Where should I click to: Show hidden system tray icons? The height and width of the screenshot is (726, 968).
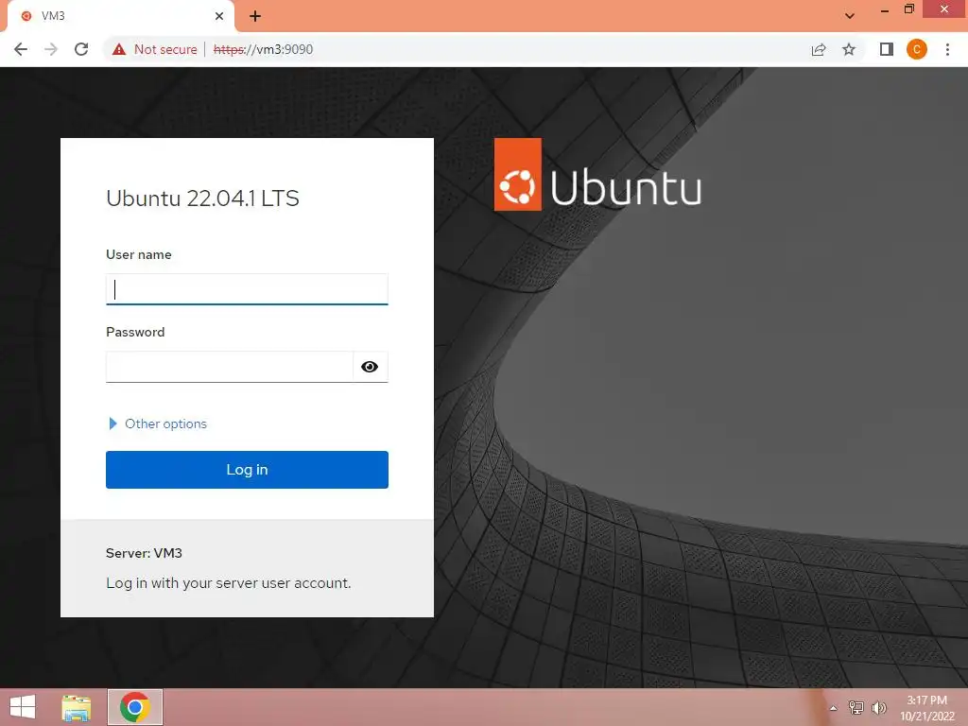click(834, 708)
